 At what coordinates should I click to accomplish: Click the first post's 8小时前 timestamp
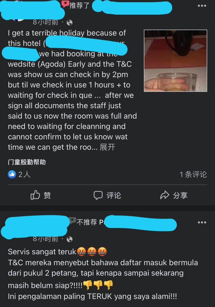click(x=45, y=23)
